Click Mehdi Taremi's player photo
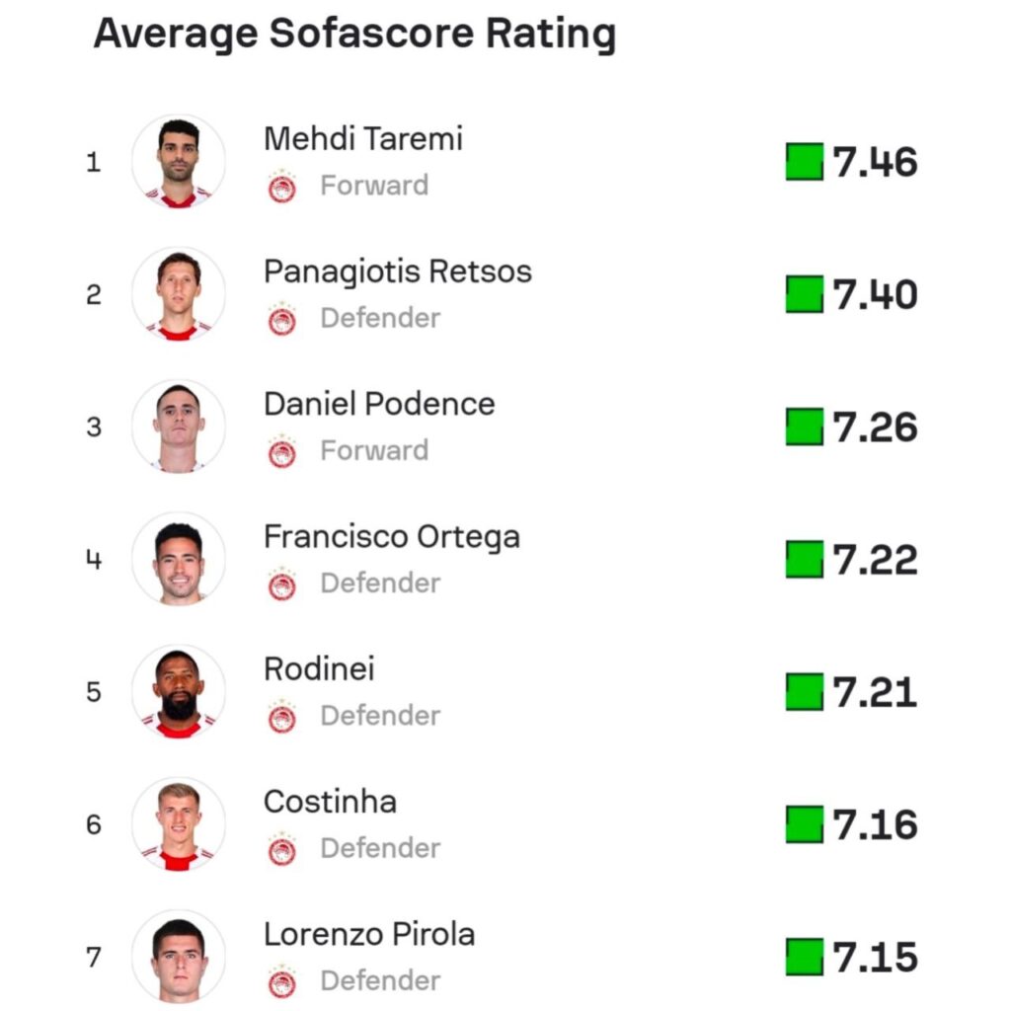This screenshot has height=1011, width=1011. pos(179,162)
